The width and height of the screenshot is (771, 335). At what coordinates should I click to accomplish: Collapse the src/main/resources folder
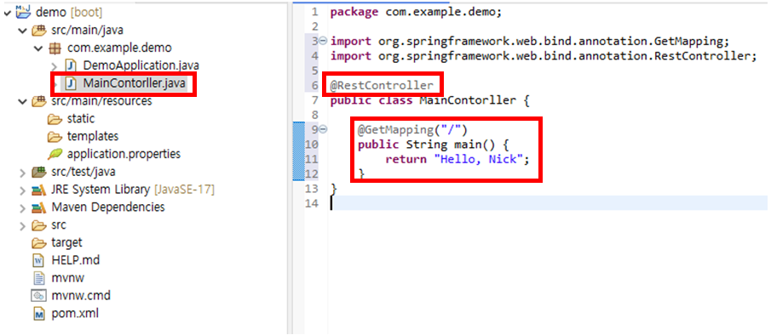pos(22,101)
